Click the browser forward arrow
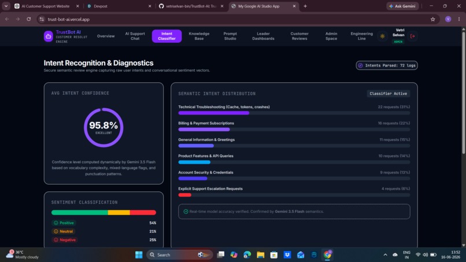The width and height of the screenshot is (466, 262). point(18,19)
